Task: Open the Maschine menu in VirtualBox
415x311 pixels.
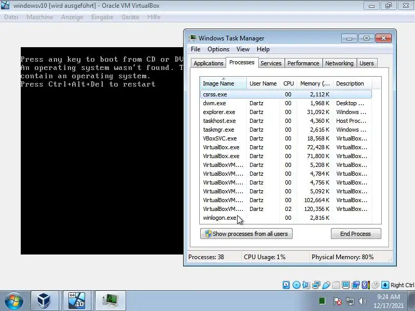Action: 40,17
